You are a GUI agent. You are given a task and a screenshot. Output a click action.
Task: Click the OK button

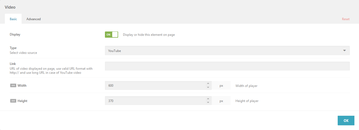[x=346, y=121]
